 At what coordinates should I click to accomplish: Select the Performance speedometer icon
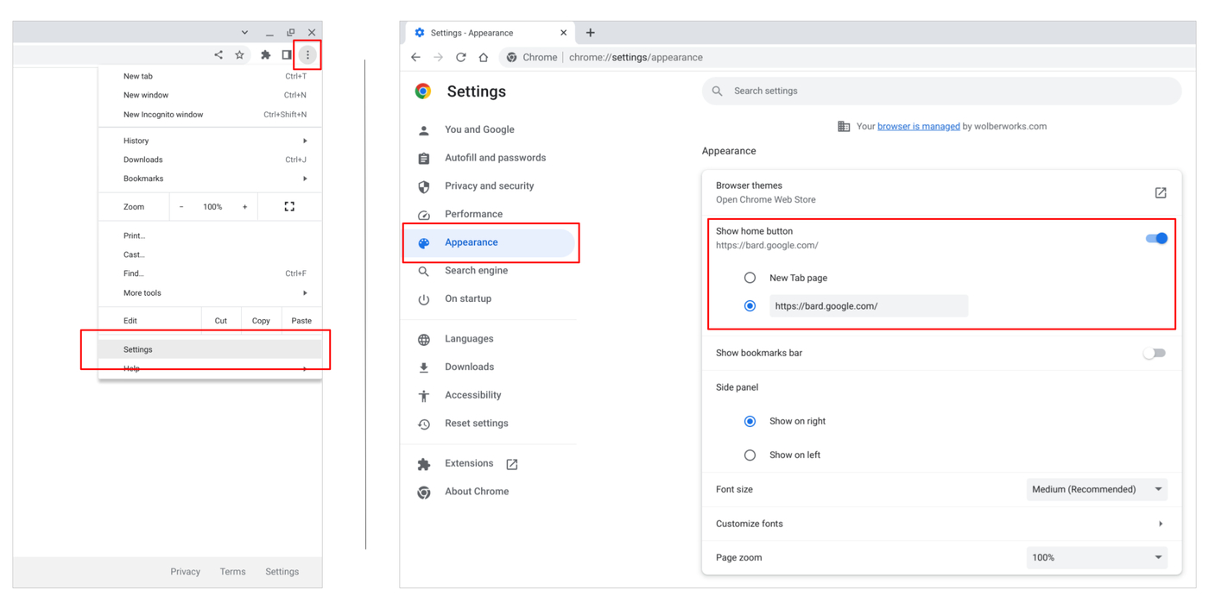pyautogui.click(x=423, y=214)
